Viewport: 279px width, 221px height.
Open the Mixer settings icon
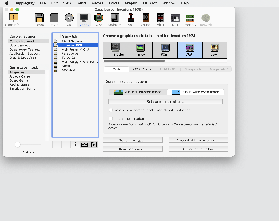(x=160, y=19)
